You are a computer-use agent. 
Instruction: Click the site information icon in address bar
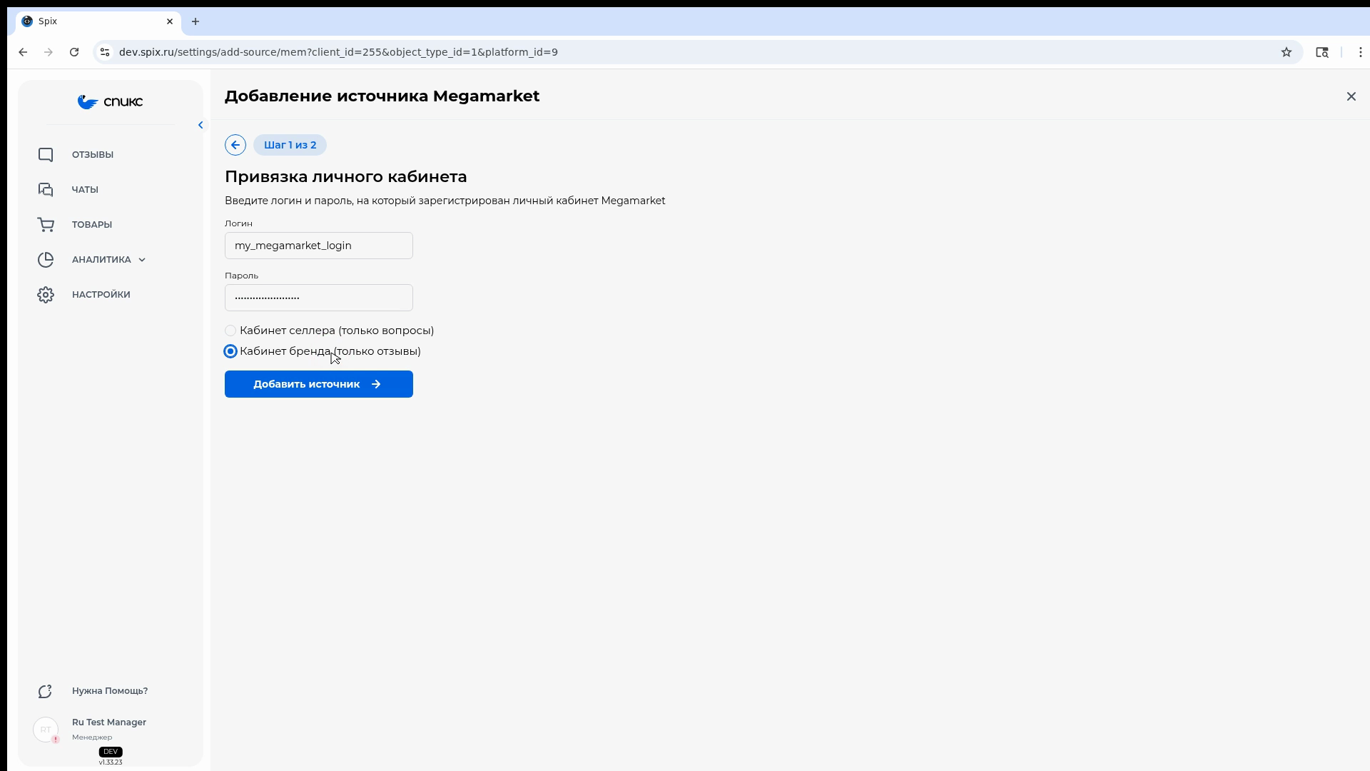[x=105, y=52]
